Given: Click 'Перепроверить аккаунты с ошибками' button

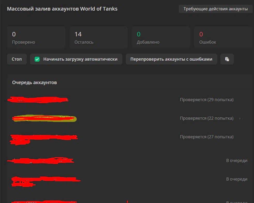Looking at the screenshot, I should click(171, 59).
